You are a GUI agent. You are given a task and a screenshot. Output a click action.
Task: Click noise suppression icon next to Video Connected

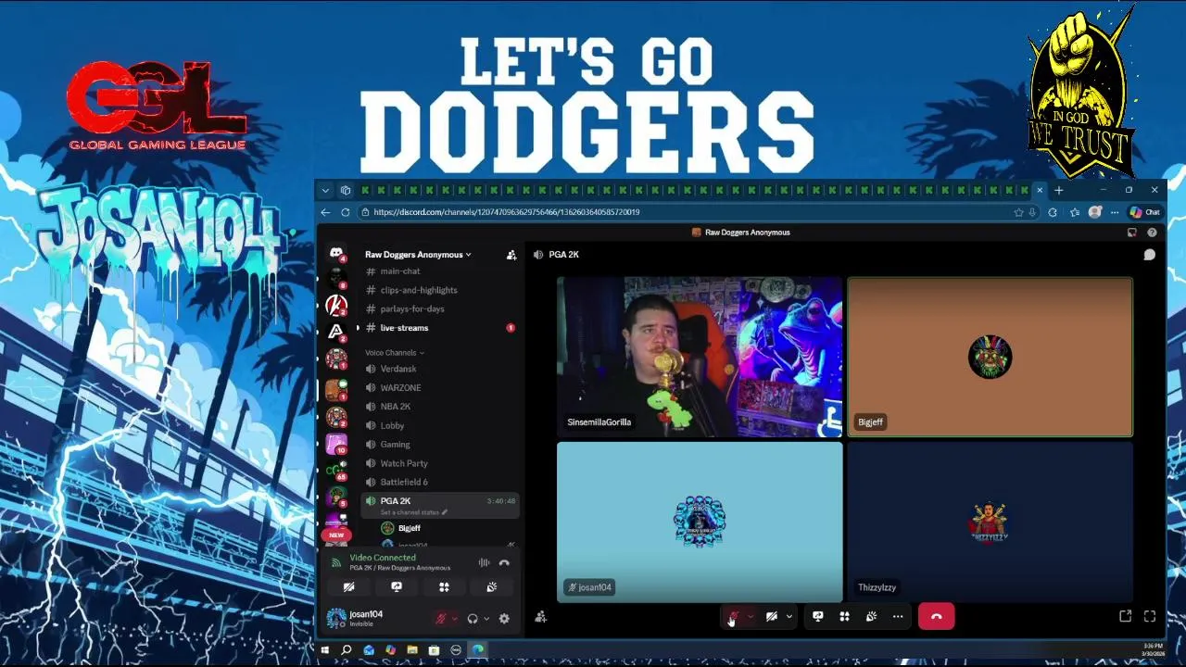click(x=484, y=562)
